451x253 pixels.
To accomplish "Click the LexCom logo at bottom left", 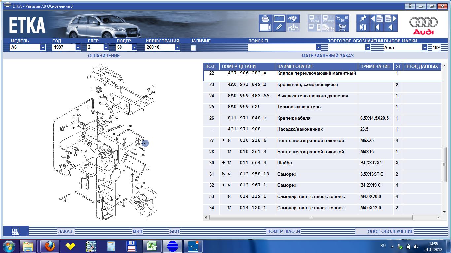I will pyautogui.click(x=16, y=231).
